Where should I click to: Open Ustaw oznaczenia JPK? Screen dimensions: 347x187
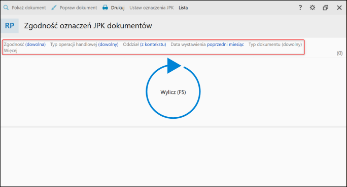pyautogui.click(x=151, y=8)
